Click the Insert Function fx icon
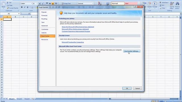 point(29,14)
